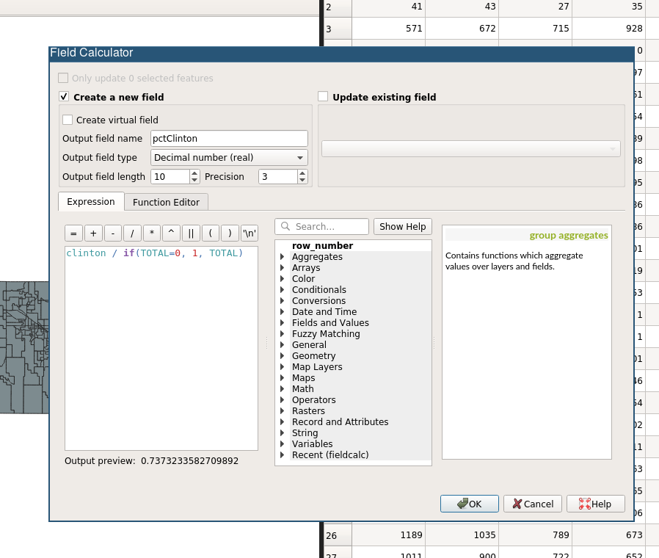659x558 pixels.
Task: Open the Output field type dropdown
Action: 229,158
